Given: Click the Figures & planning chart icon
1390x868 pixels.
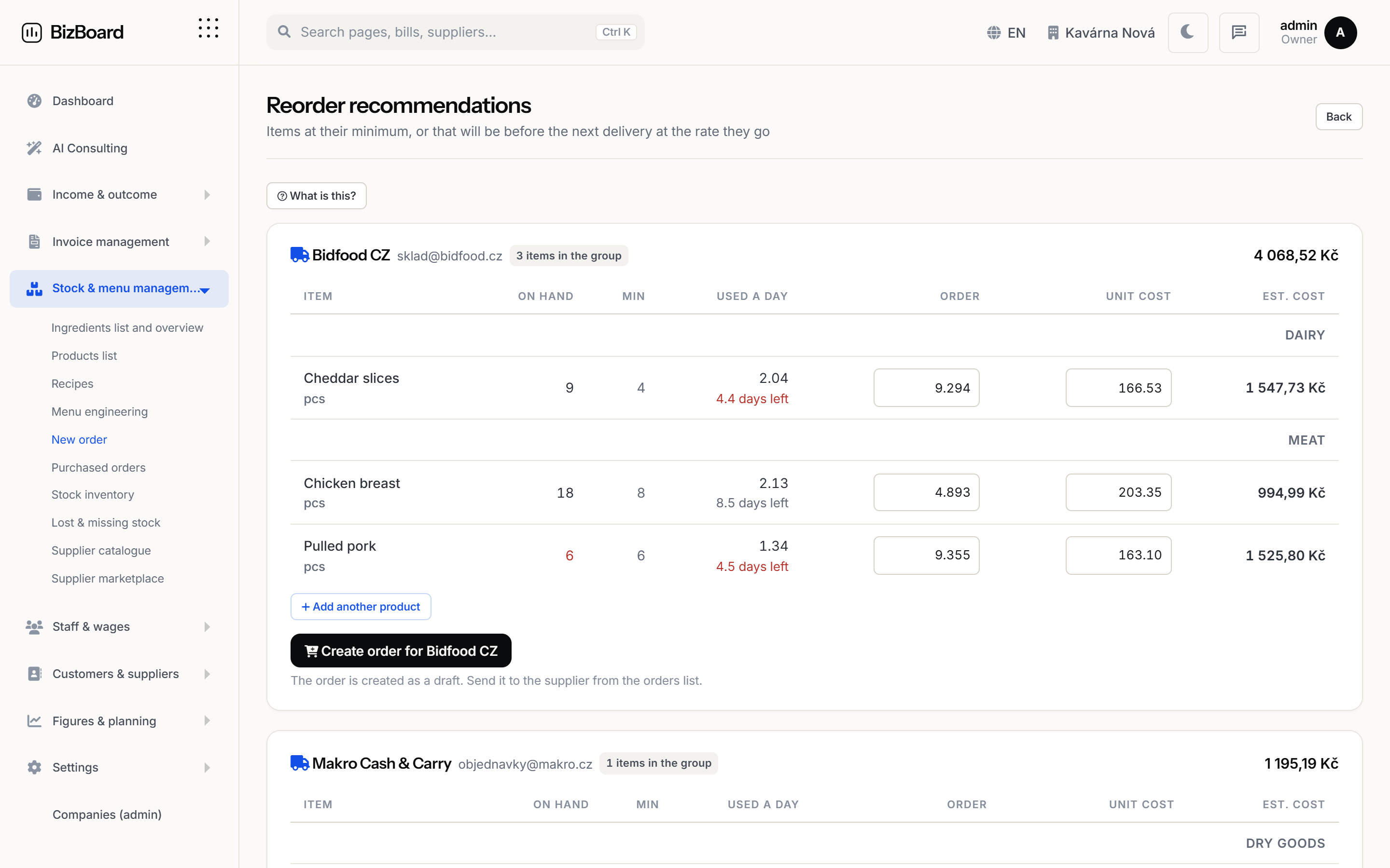Looking at the screenshot, I should pos(34,721).
